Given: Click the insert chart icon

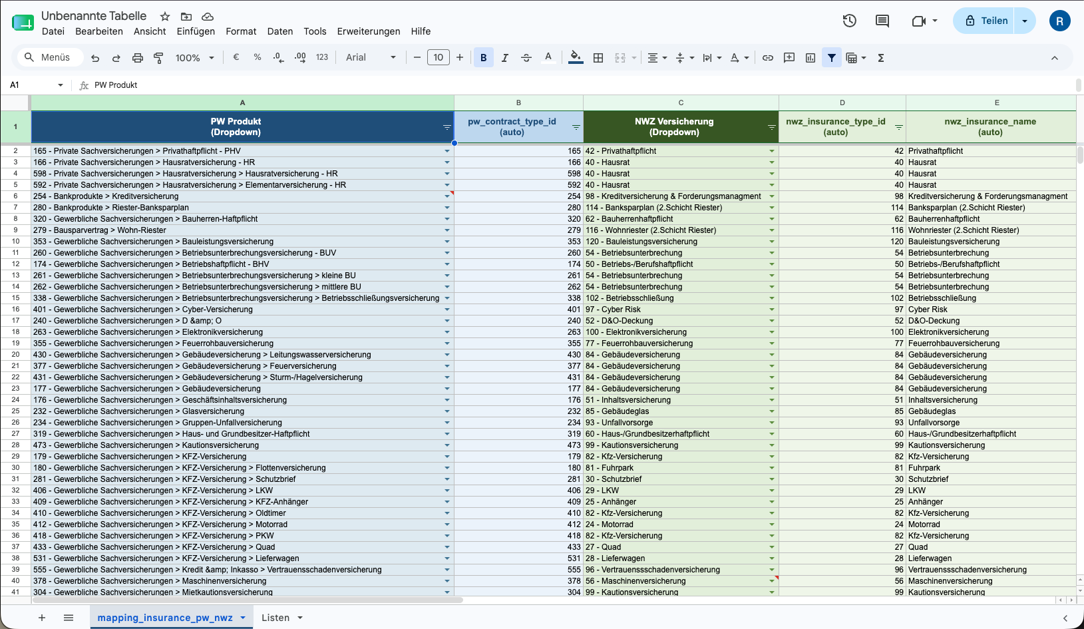Looking at the screenshot, I should [x=811, y=58].
